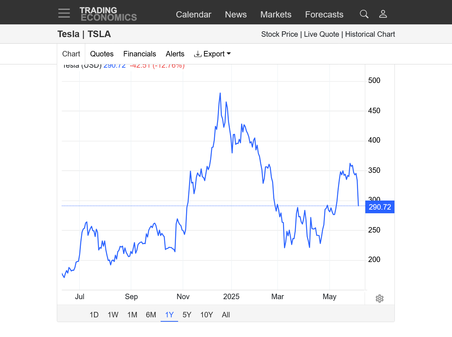
Task: Expand the Export dropdown
Action: [x=213, y=54]
